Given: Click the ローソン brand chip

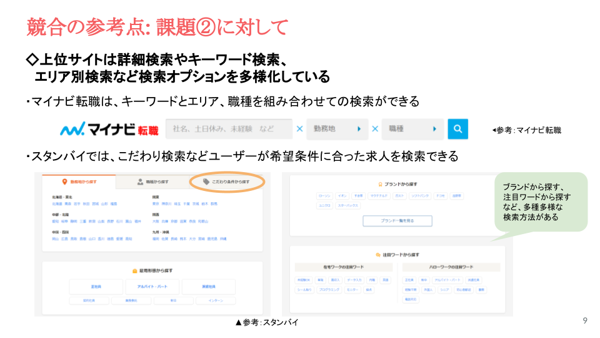Looking at the screenshot, I should [324, 196].
